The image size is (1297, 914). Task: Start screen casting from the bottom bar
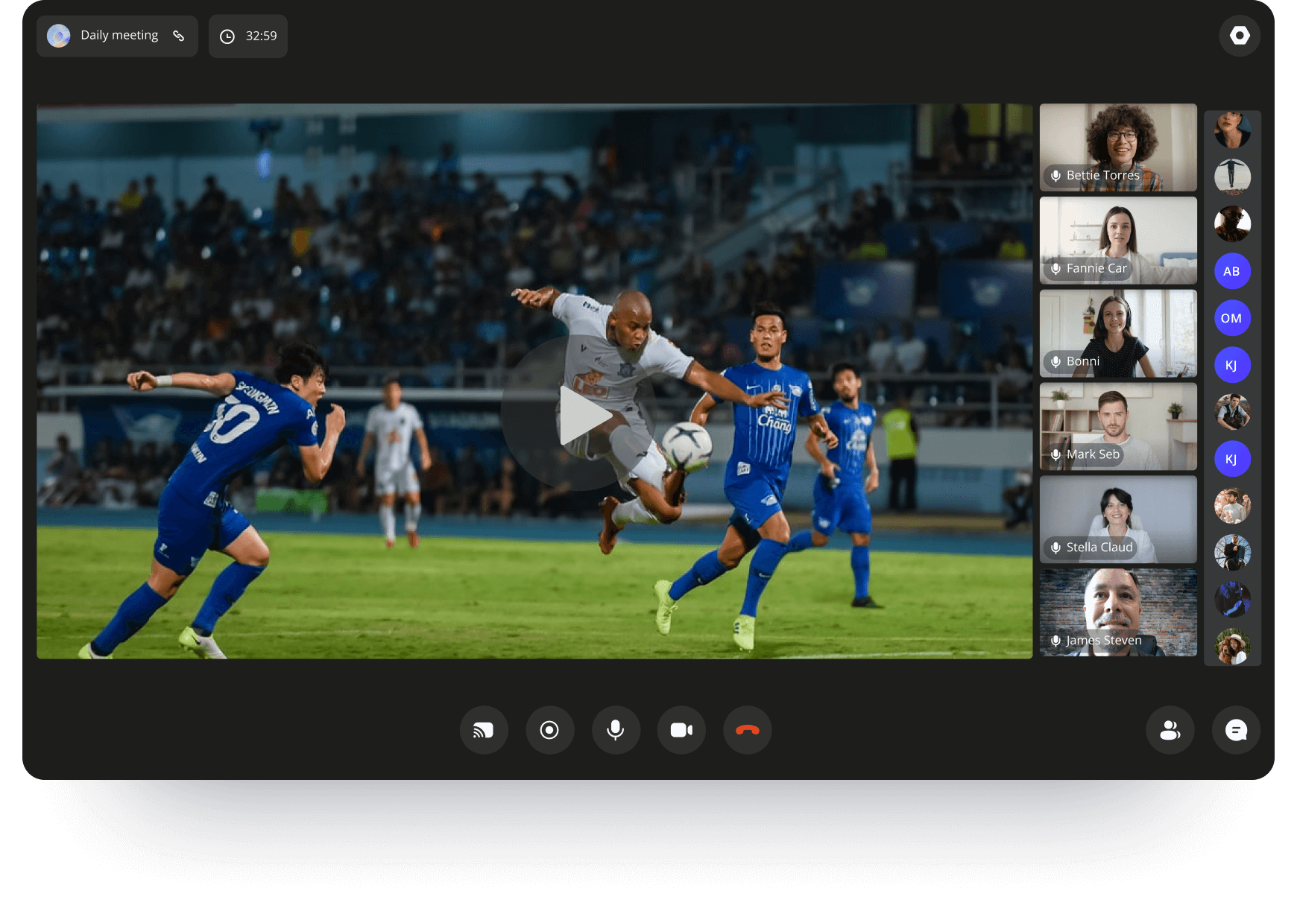(484, 730)
